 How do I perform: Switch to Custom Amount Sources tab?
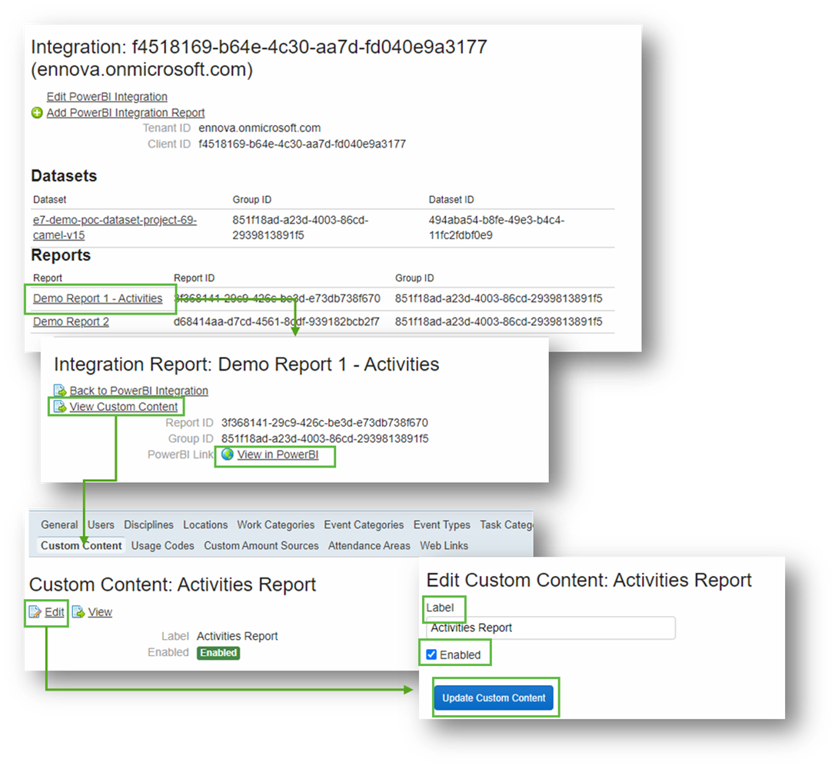(261, 546)
